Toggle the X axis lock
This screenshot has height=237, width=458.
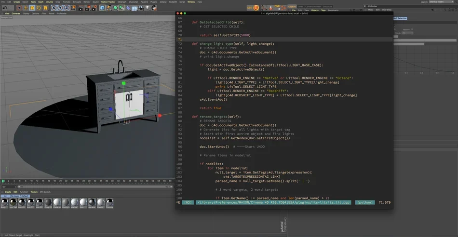tap(54, 8)
